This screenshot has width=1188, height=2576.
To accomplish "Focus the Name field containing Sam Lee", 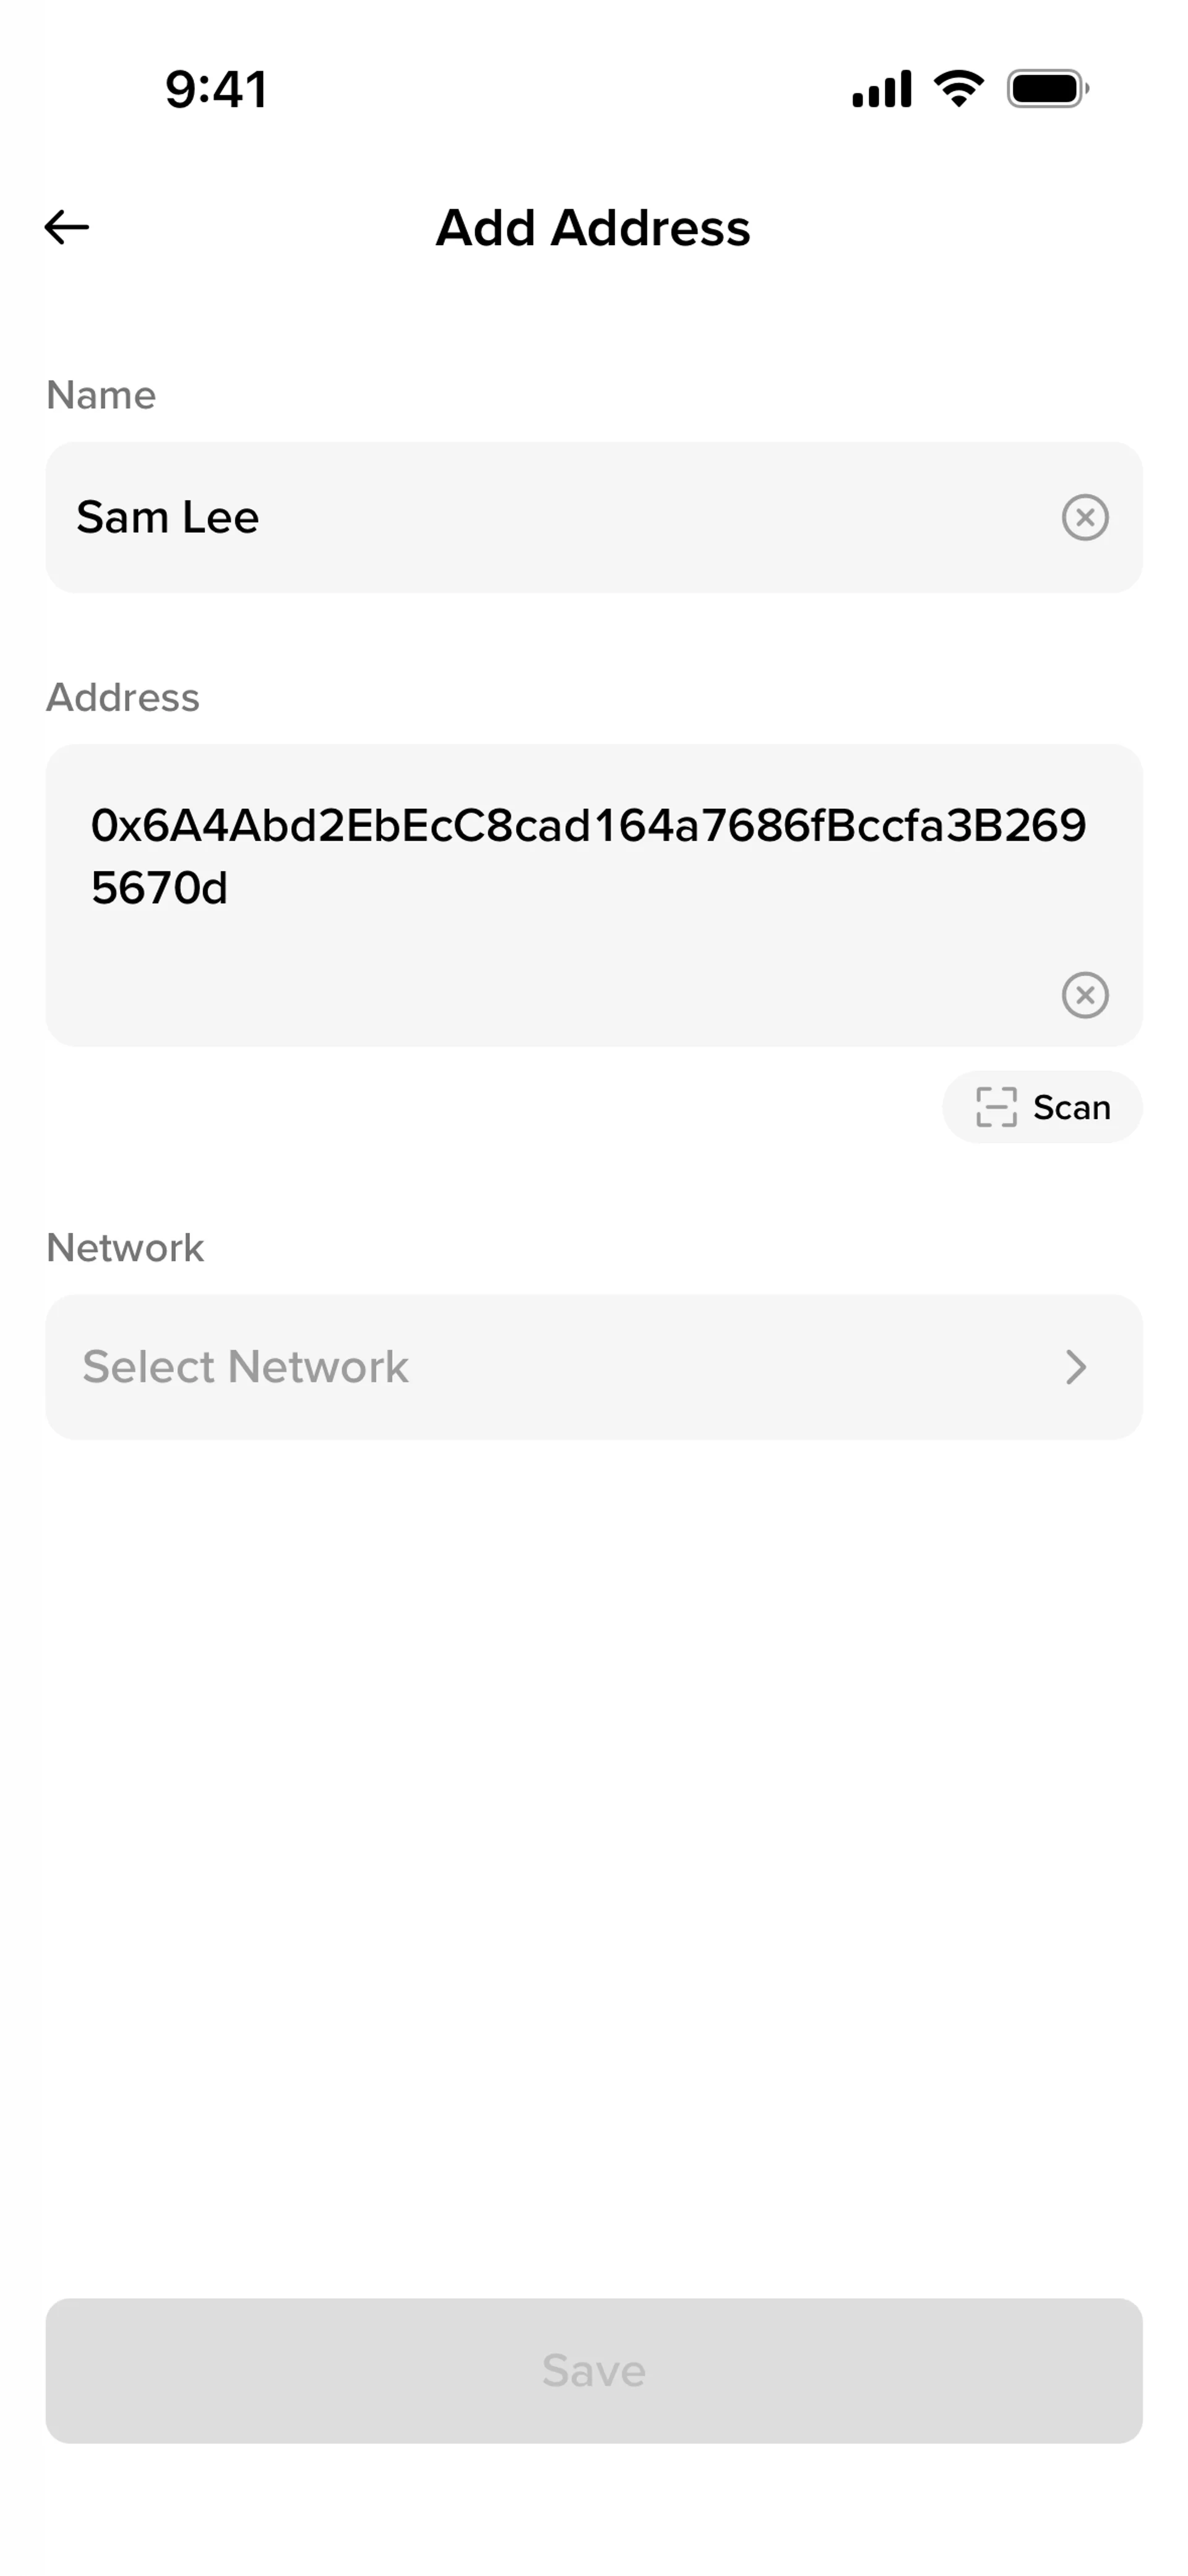I will tap(550, 517).
